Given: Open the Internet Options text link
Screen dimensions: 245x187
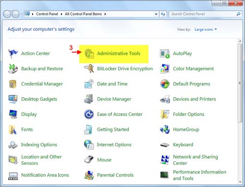Looking at the screenshot, I should coord(114,145).
